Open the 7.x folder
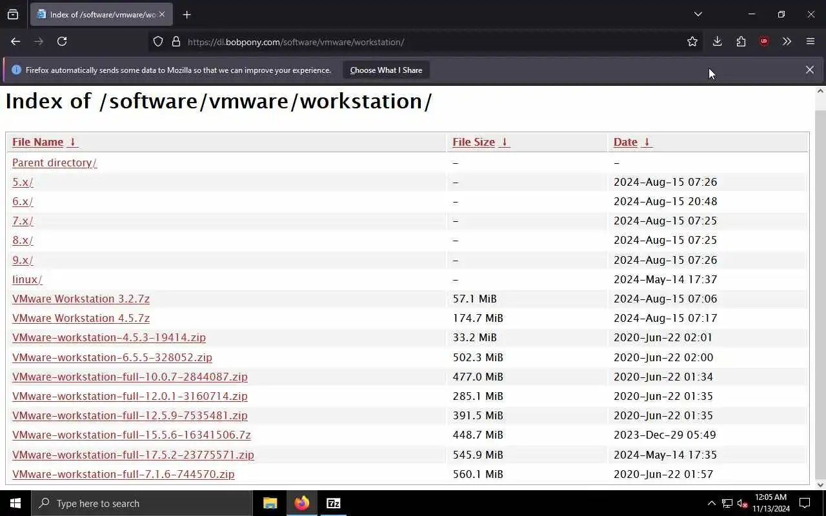This screenshot has height=516, width=826. pyautogui.click(x=23, y=221)
